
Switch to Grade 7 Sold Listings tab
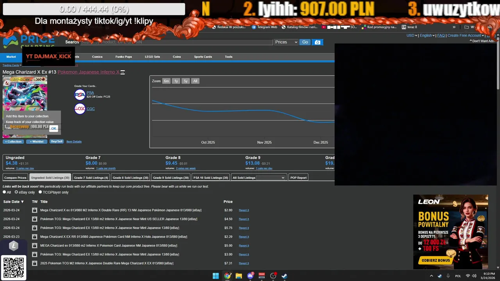coord(91,178)
